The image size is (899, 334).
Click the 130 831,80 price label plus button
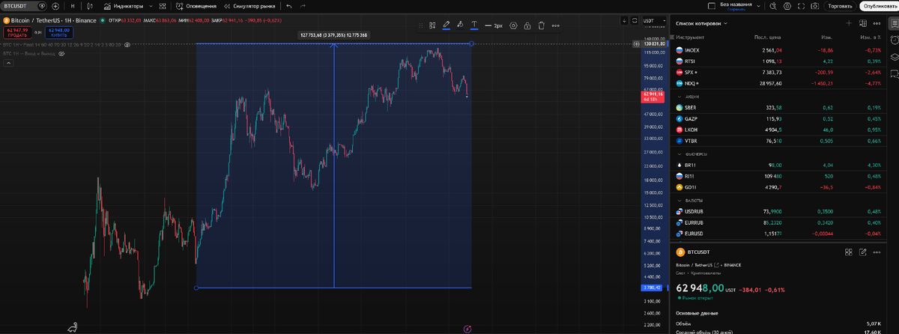[638, 44]
